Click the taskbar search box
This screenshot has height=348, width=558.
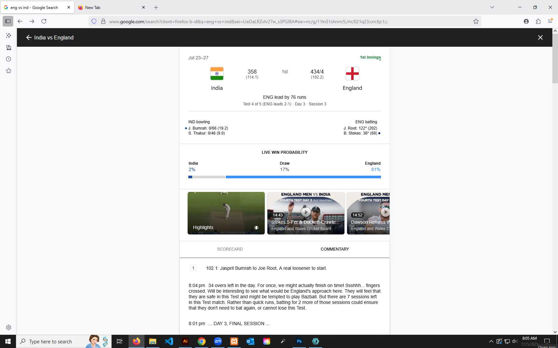point(63,341)
